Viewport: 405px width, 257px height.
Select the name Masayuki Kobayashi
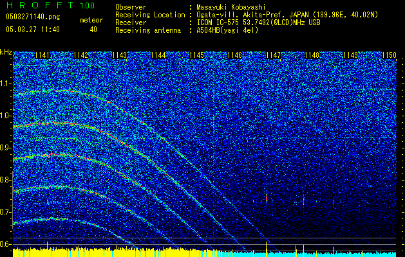231,7
